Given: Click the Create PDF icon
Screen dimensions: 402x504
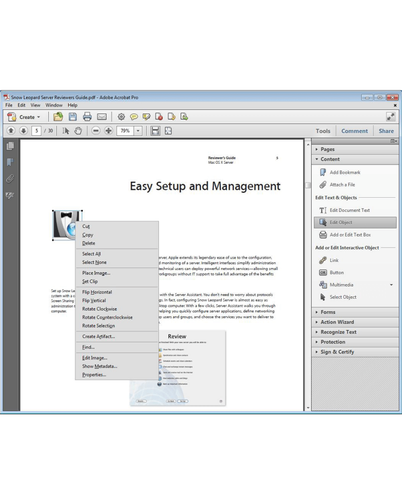Looking at the screenshot, I should pos(12,117).
